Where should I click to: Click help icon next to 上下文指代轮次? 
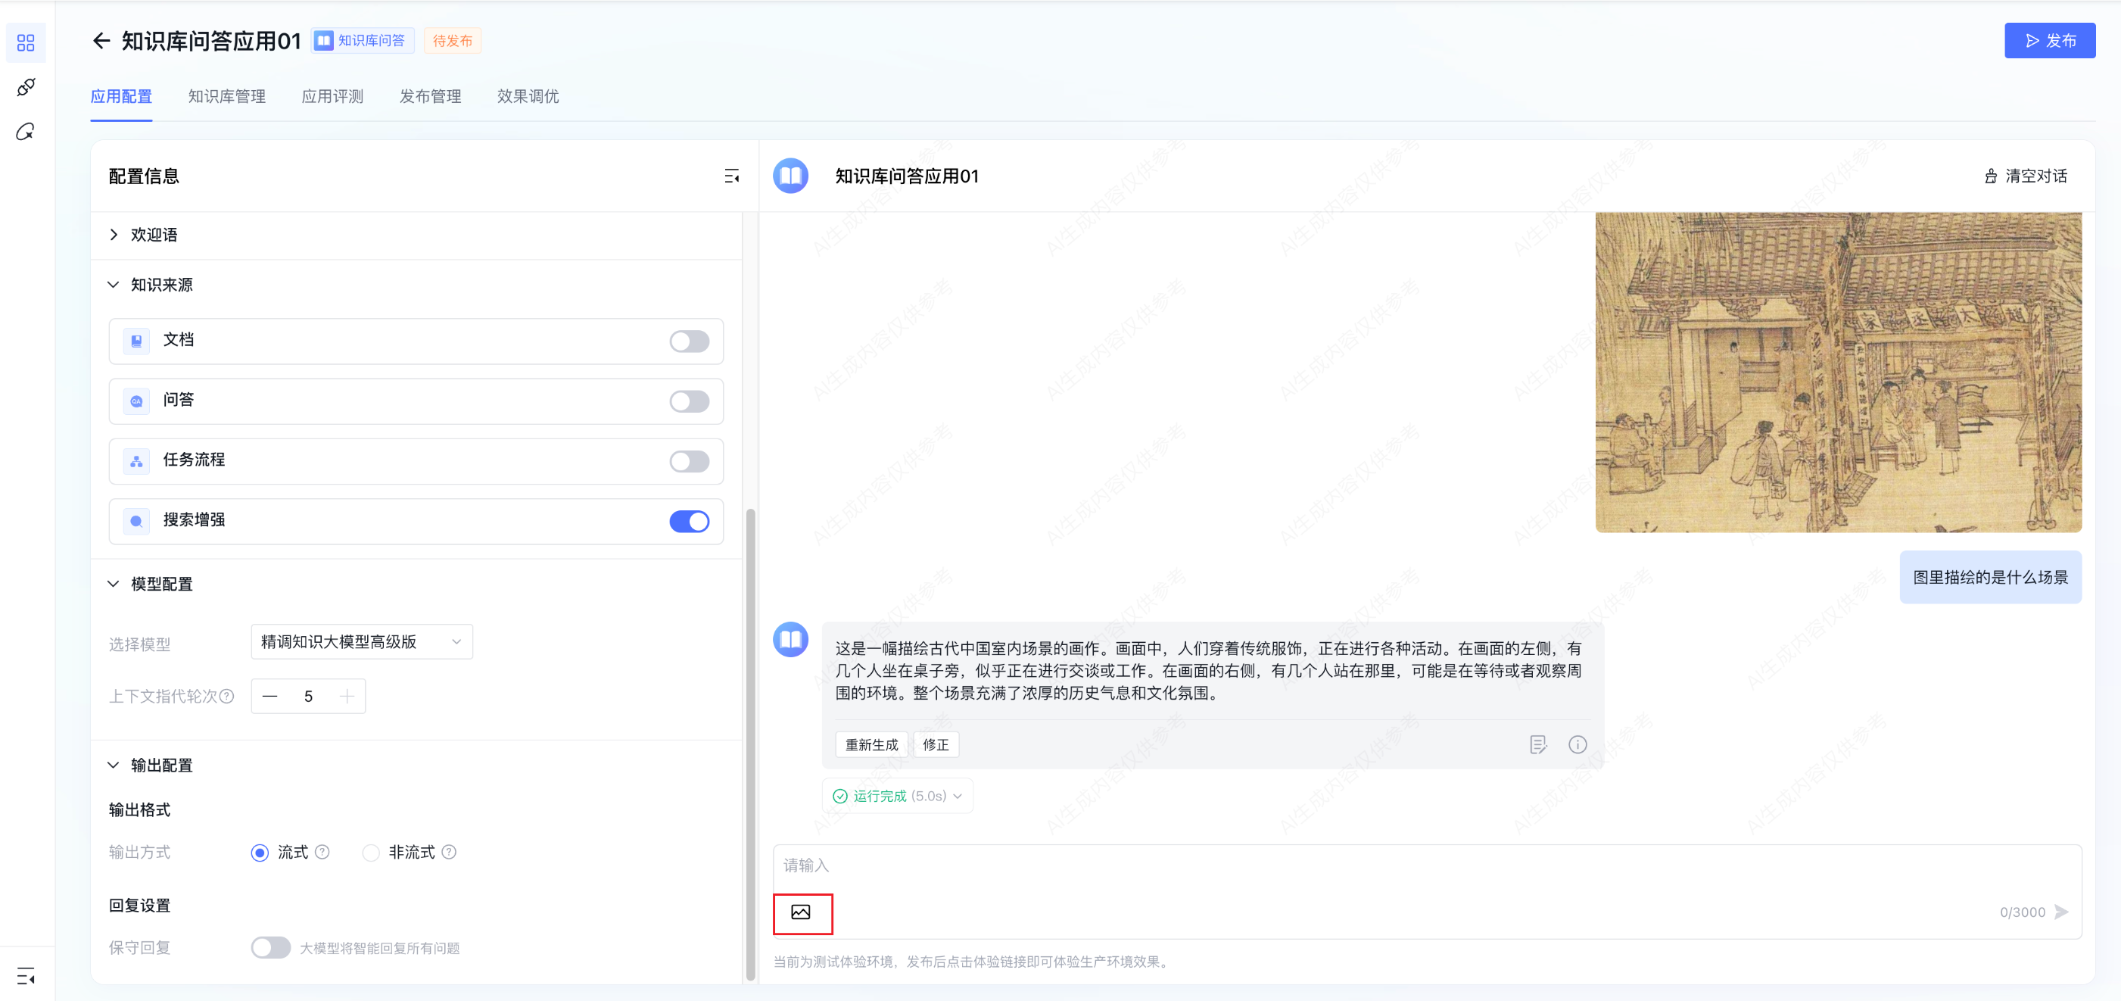coord(227,696)
